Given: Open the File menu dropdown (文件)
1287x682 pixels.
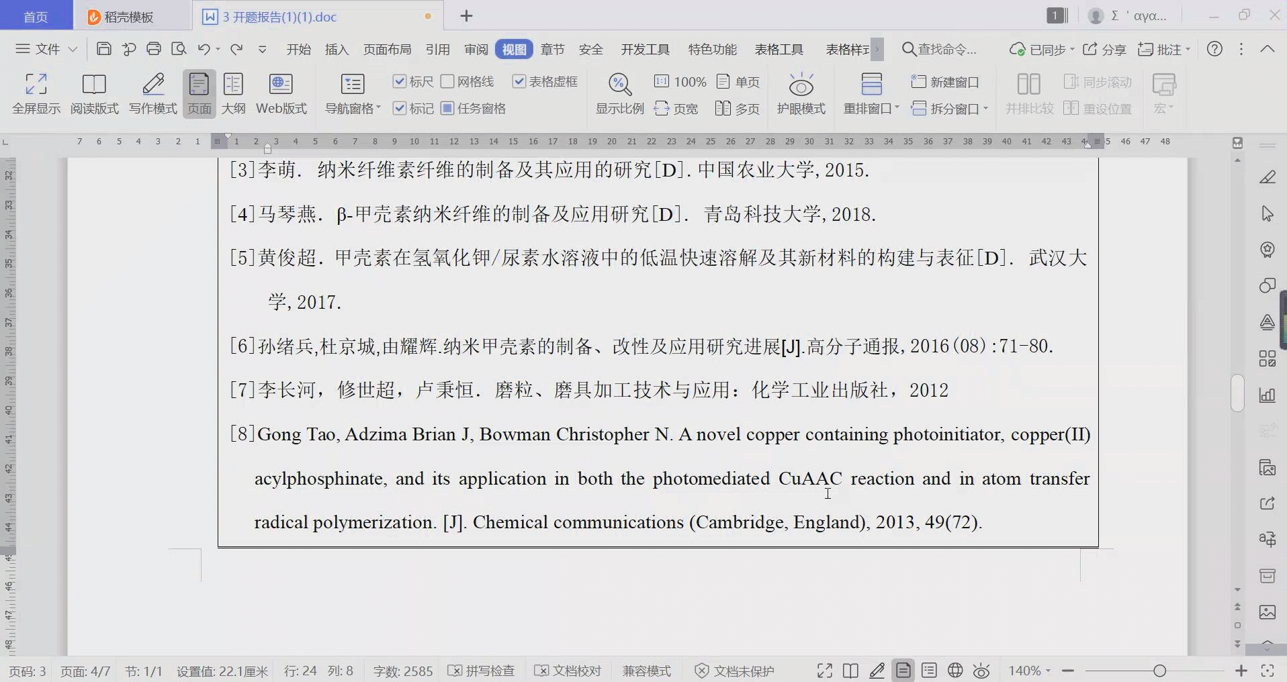Looking at the screenshot, I should click(x=46, y=49).
